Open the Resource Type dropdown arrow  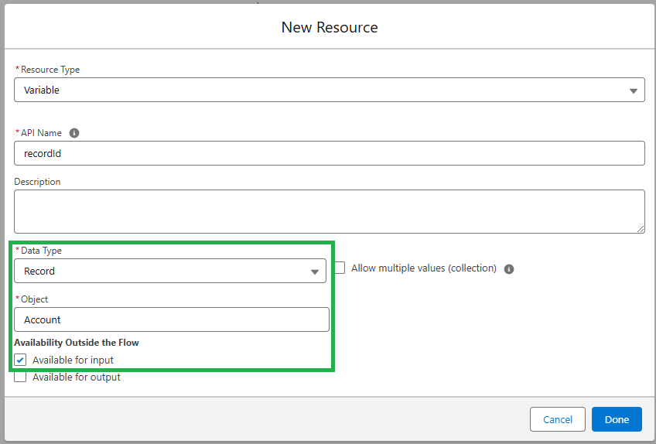pyautogui.click(x=634, y=91)
